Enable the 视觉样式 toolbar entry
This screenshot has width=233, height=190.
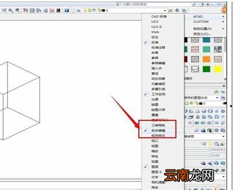click(162, 136)
